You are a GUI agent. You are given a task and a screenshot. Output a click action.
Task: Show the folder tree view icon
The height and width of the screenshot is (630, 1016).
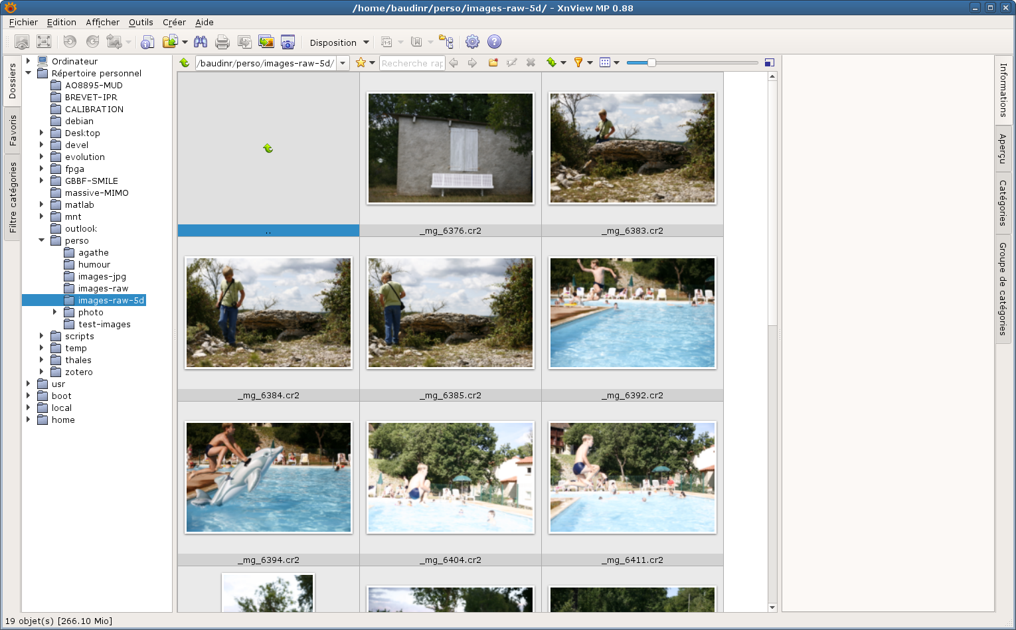click(446, 42)
